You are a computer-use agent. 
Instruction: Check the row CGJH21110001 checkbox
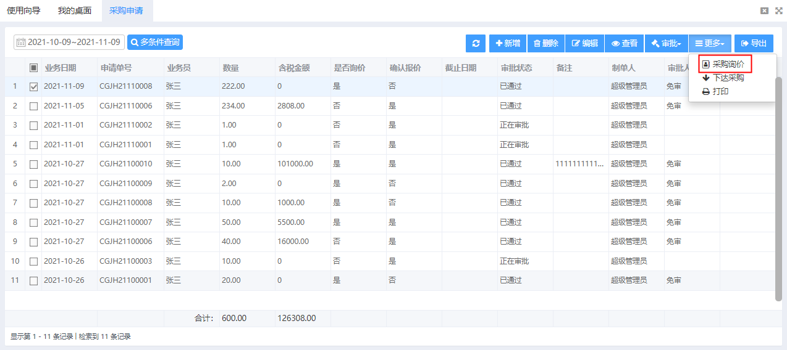click(x=34, y=145)
